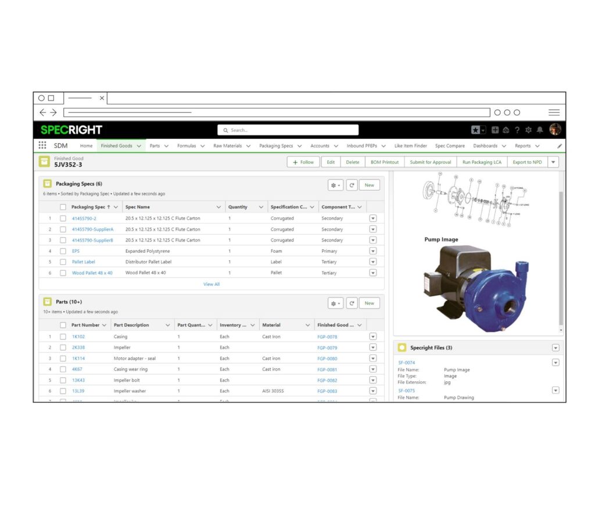
Task: Click the Trailhead cloud icon
Action: click(506, 130)
